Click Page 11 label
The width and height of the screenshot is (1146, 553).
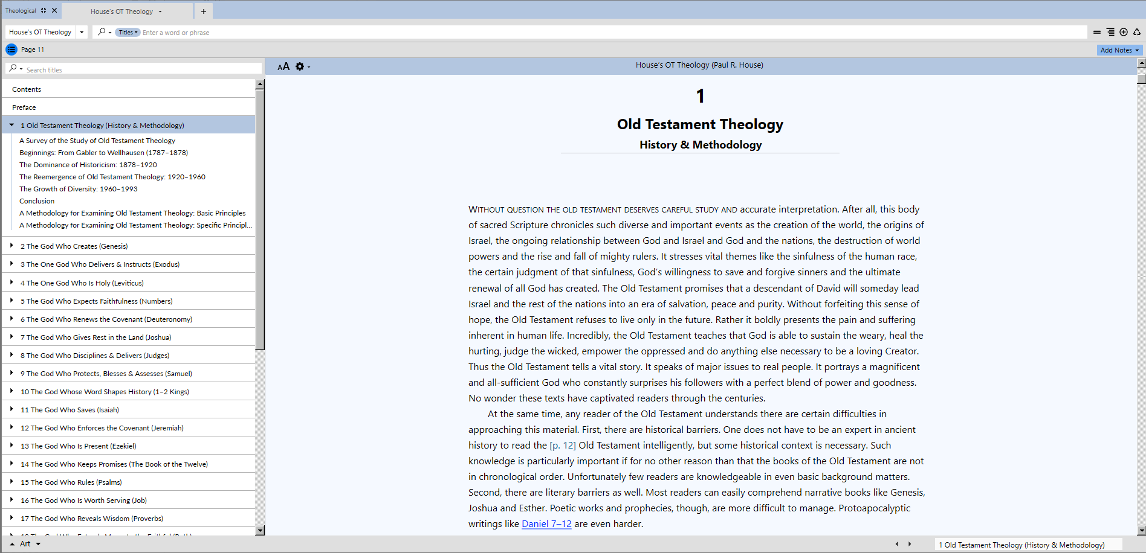33,50
